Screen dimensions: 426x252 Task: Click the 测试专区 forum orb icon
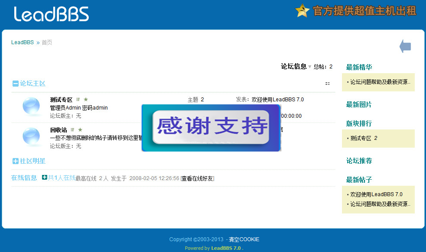(31, 106)
